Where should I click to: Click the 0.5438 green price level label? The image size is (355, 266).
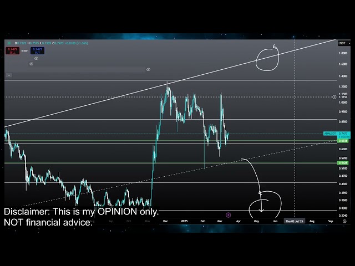point(344,163)
